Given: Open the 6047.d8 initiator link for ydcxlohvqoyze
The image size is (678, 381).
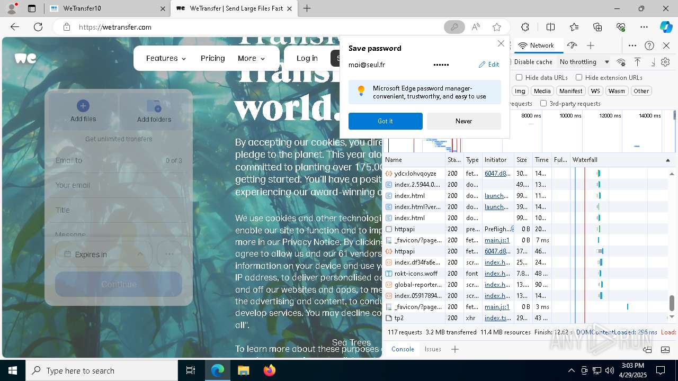Looking at the screenshot, I should point(498,174).
